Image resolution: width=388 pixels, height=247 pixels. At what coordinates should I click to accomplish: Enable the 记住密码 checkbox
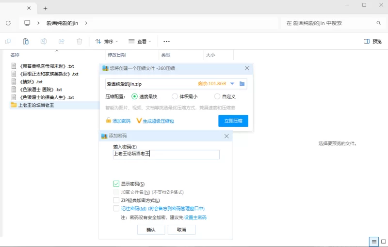click(x=116, y=208)
